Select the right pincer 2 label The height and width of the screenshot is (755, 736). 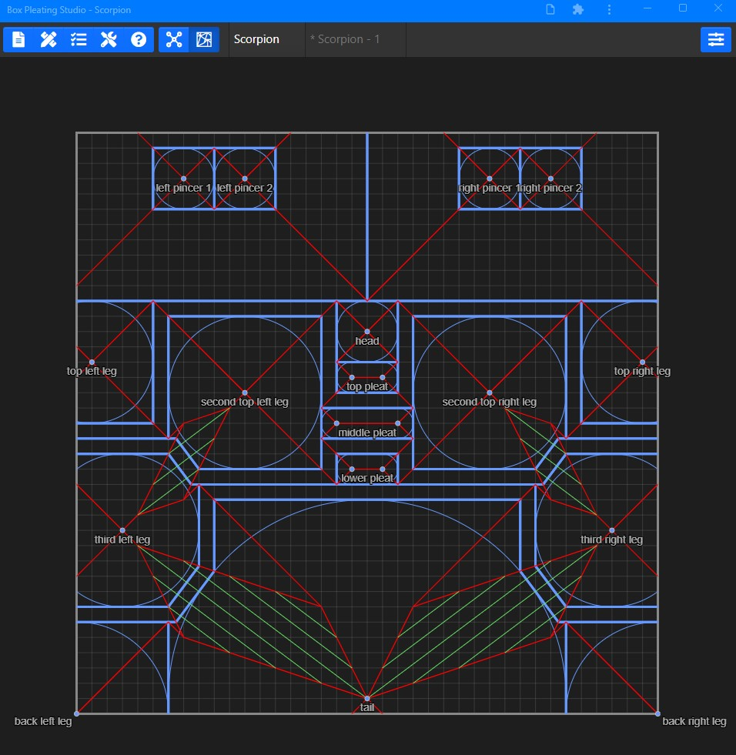551,188
